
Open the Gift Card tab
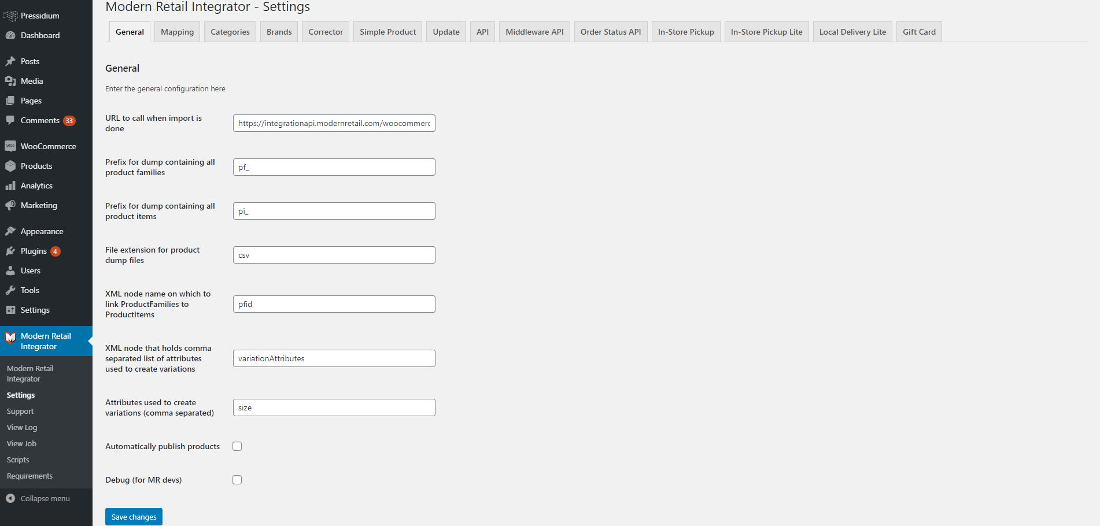click(x=920, y=32)
